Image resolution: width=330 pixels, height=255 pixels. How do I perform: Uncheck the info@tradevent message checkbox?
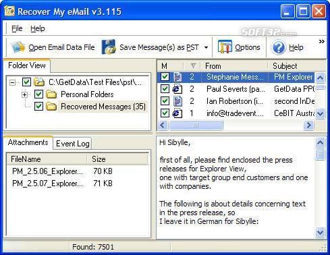165,113
